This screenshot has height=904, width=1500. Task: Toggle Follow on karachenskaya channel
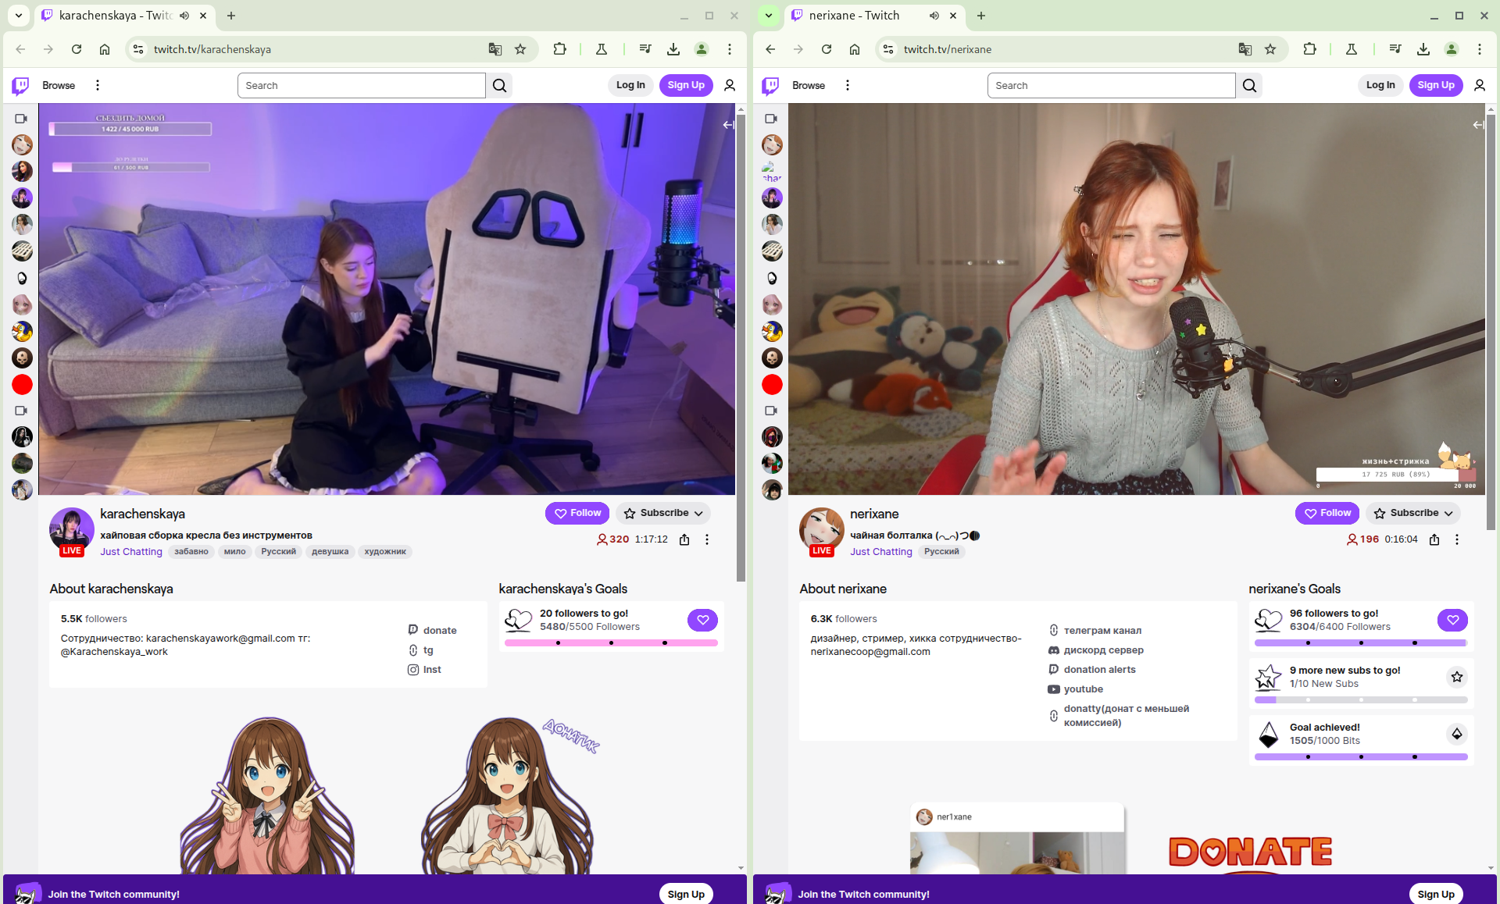[x=577, y=513]
